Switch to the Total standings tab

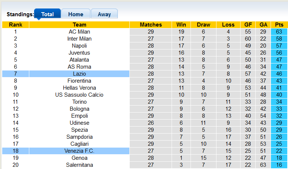(x=47, y=14)
